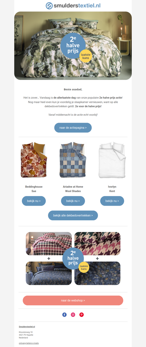Click 'ontvang betere e-mails' link
Screen dimensions: 146x347
[x=29, y=343]
